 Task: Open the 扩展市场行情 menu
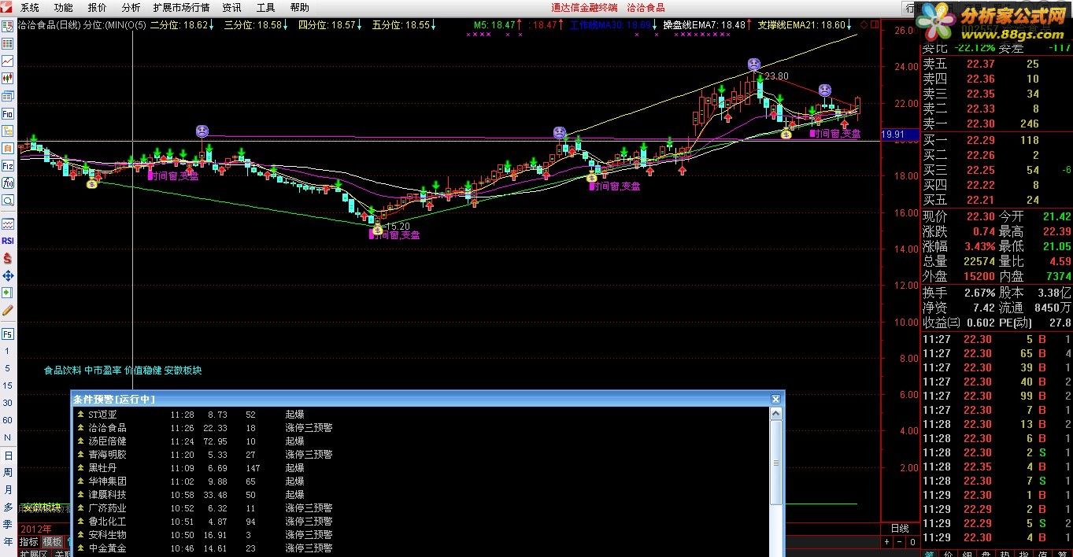(x=181, y=8)
